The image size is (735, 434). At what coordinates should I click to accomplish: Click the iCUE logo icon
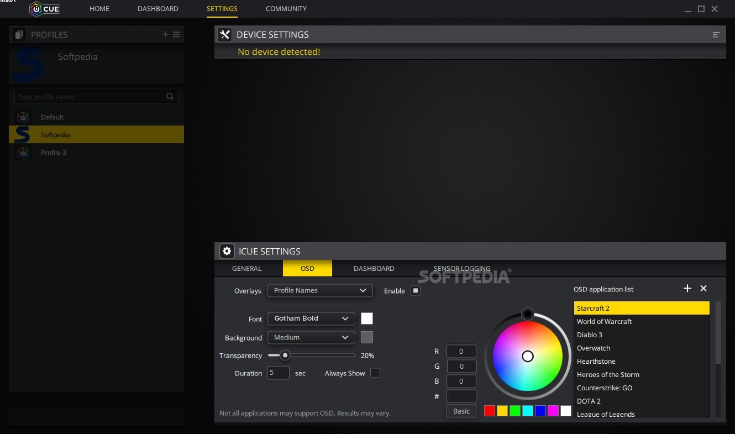click(x=45, y=9)
